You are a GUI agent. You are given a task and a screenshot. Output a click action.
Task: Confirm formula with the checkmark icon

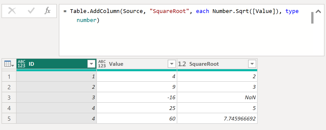31,11
